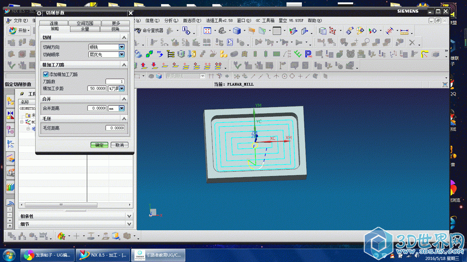Switch to the 更多 tab
This screenshot has height=262, width=467.
(116, 23)
